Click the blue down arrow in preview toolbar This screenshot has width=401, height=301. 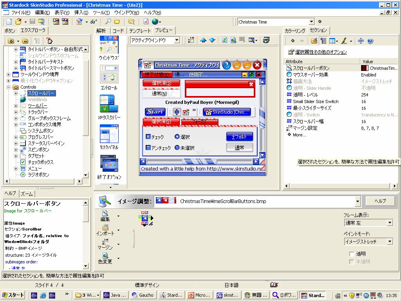click(x=212, y=40)
